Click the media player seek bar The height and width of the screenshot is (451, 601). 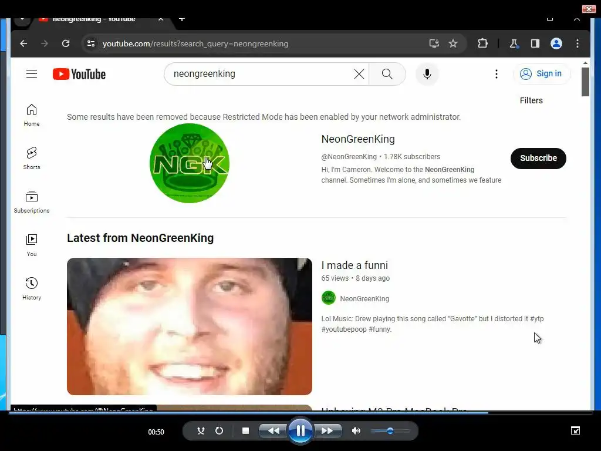pyautogui.click(x=300, y=413)
